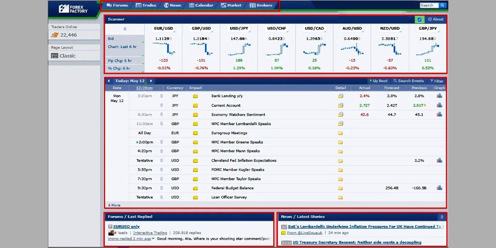496x248 pixels.
Task: Go to previous day arrow in calendar
Action: pyautogui.click(x=109, y=81)
